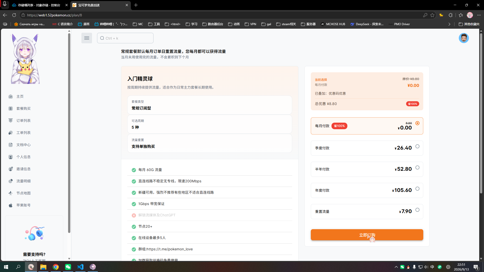Click the 节点地图 airplane icon
484x272 pixels.
tap(11, 193)
